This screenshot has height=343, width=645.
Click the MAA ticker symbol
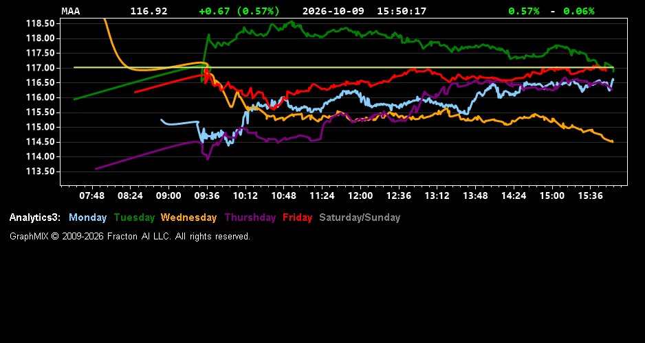(x=71, y=11)
